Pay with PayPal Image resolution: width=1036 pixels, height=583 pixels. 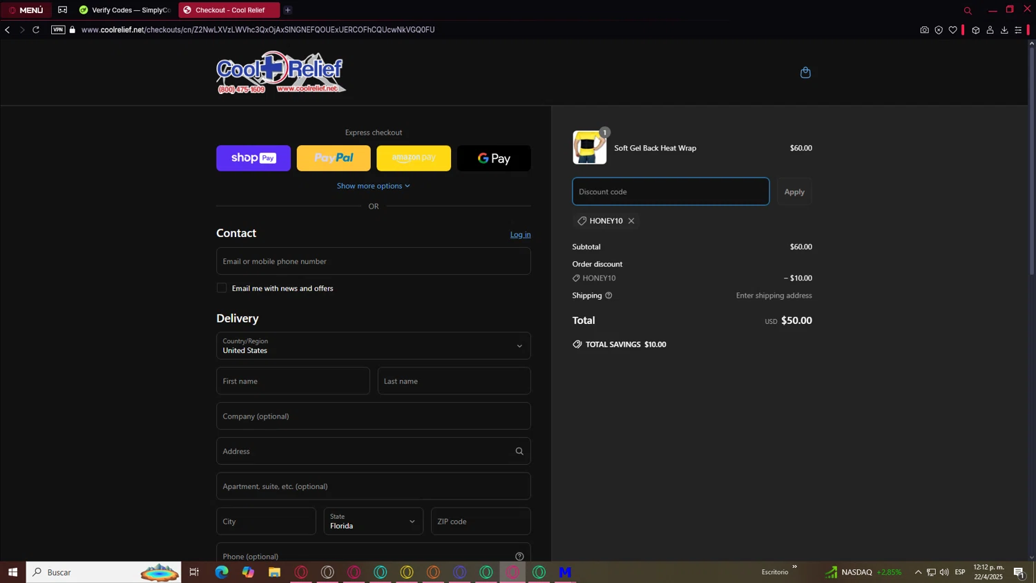point(334,158)
